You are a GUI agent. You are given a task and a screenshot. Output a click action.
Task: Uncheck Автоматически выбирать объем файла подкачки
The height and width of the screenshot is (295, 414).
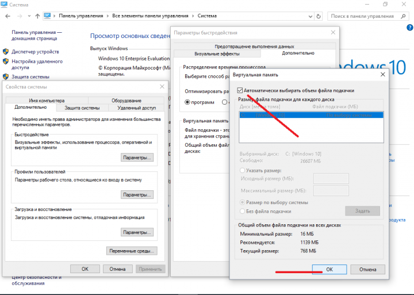point(240,90)
